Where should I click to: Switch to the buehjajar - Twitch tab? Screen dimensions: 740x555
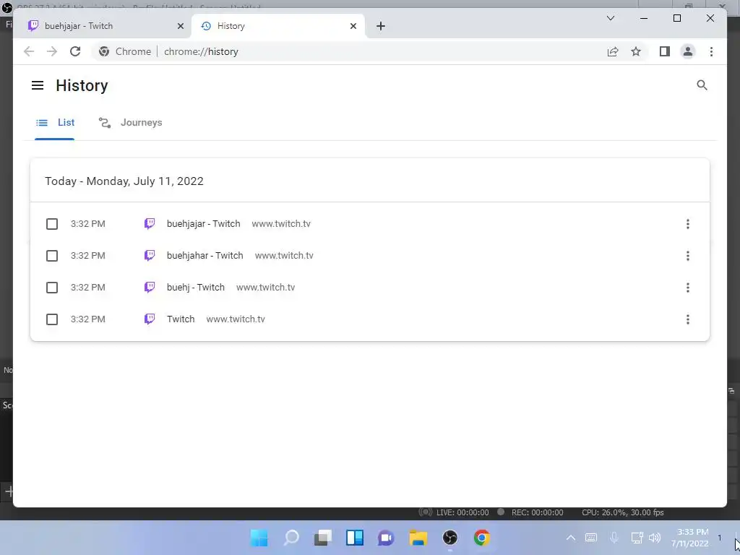(103, 26)
